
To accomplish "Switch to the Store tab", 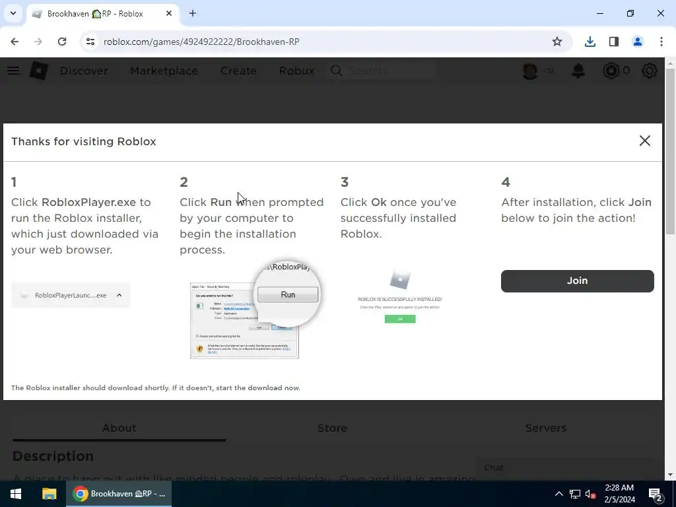I will (x=332, y=428).
